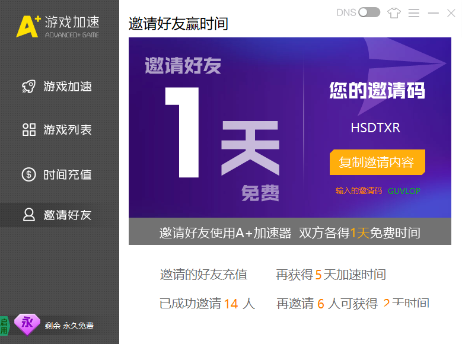Minimize the accelerator window
The width and height of the screenshot is (462, 344).
coord(433,13)
